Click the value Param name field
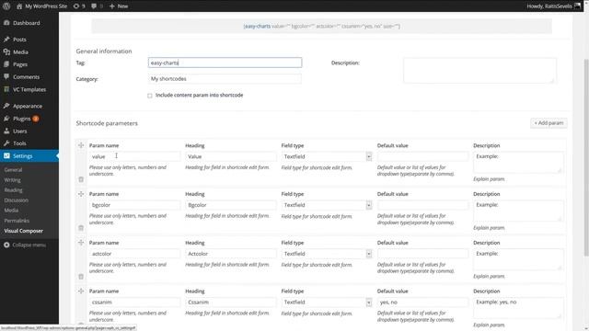The height and width of the screenshot is (331, 589). pyautogui.click(x=134, y=156)
